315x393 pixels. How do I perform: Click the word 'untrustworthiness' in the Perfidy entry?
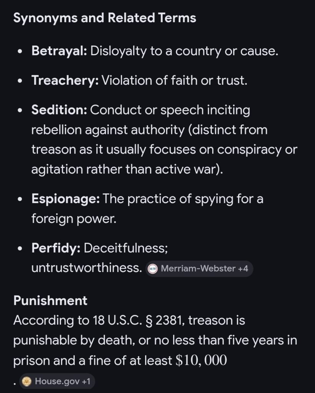[87, 268]
